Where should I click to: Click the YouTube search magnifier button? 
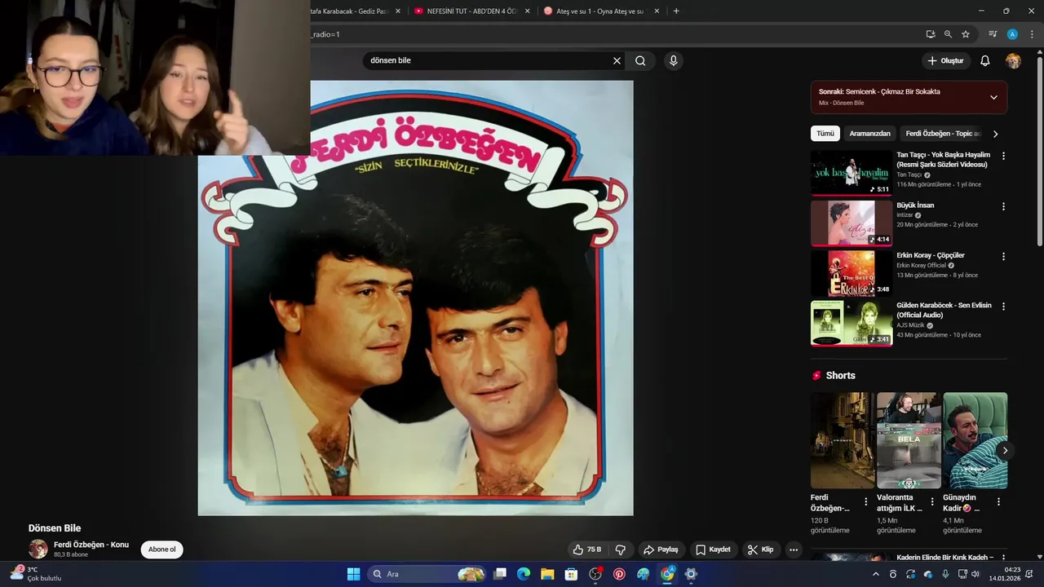coord(640,60)
